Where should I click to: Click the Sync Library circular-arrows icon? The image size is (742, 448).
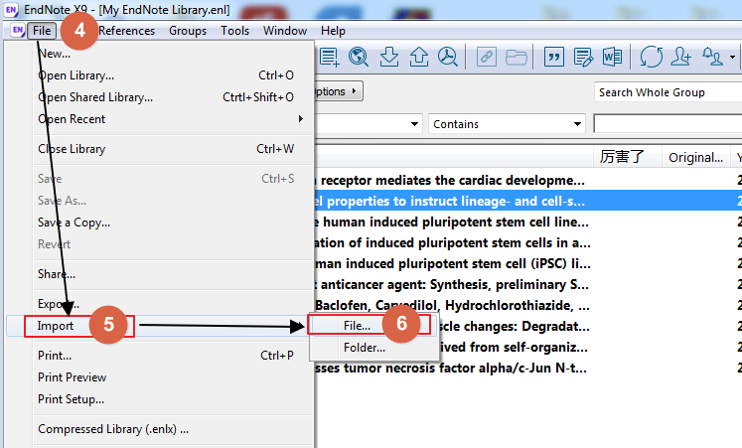pos(652,57)
